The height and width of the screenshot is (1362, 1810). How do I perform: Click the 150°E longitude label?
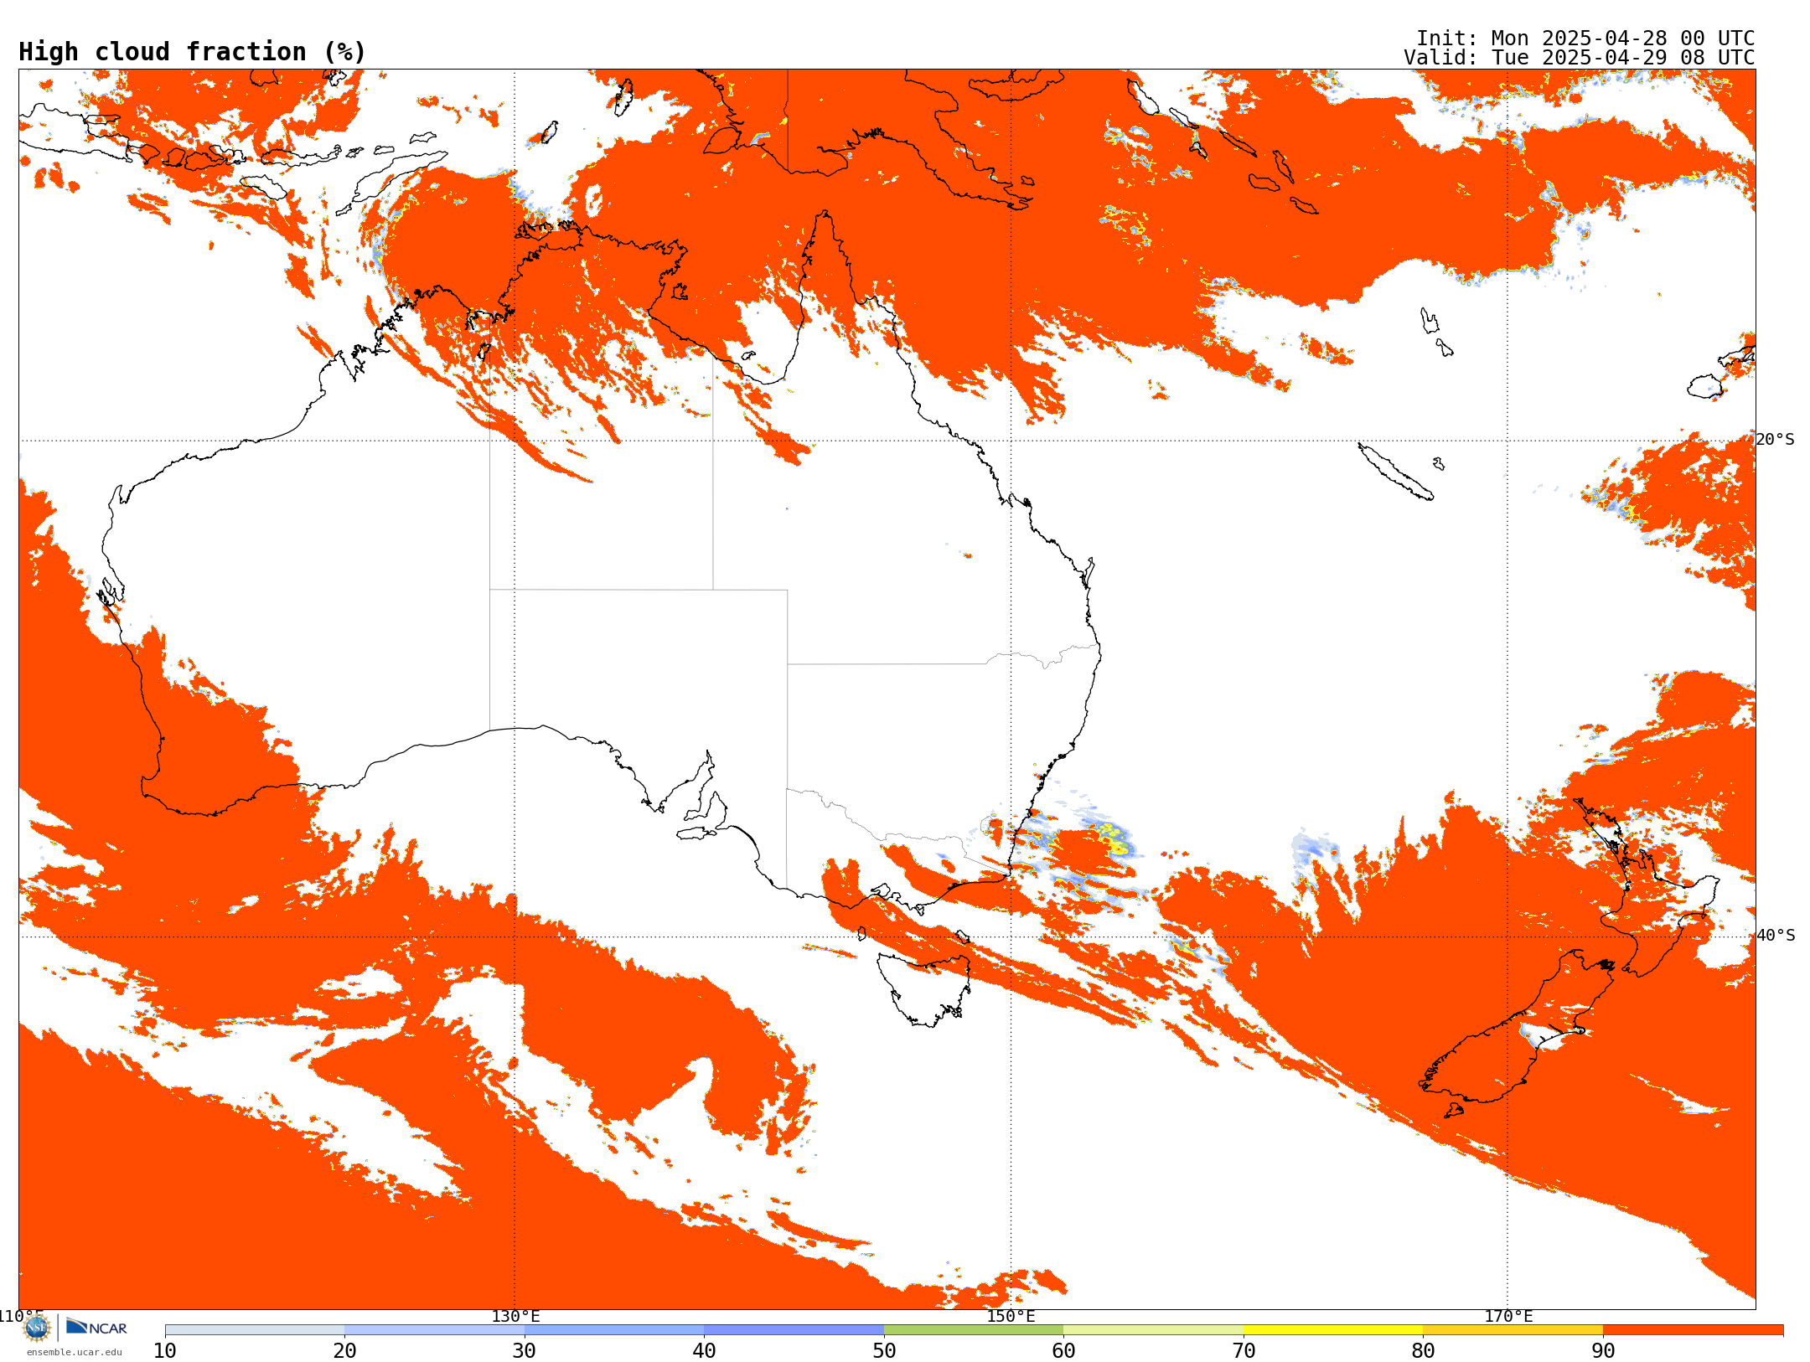[x=1011, y=1316]
